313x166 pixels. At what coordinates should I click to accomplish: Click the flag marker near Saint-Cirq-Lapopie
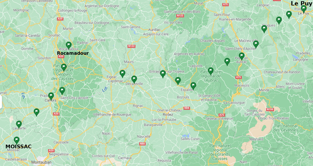62,91
